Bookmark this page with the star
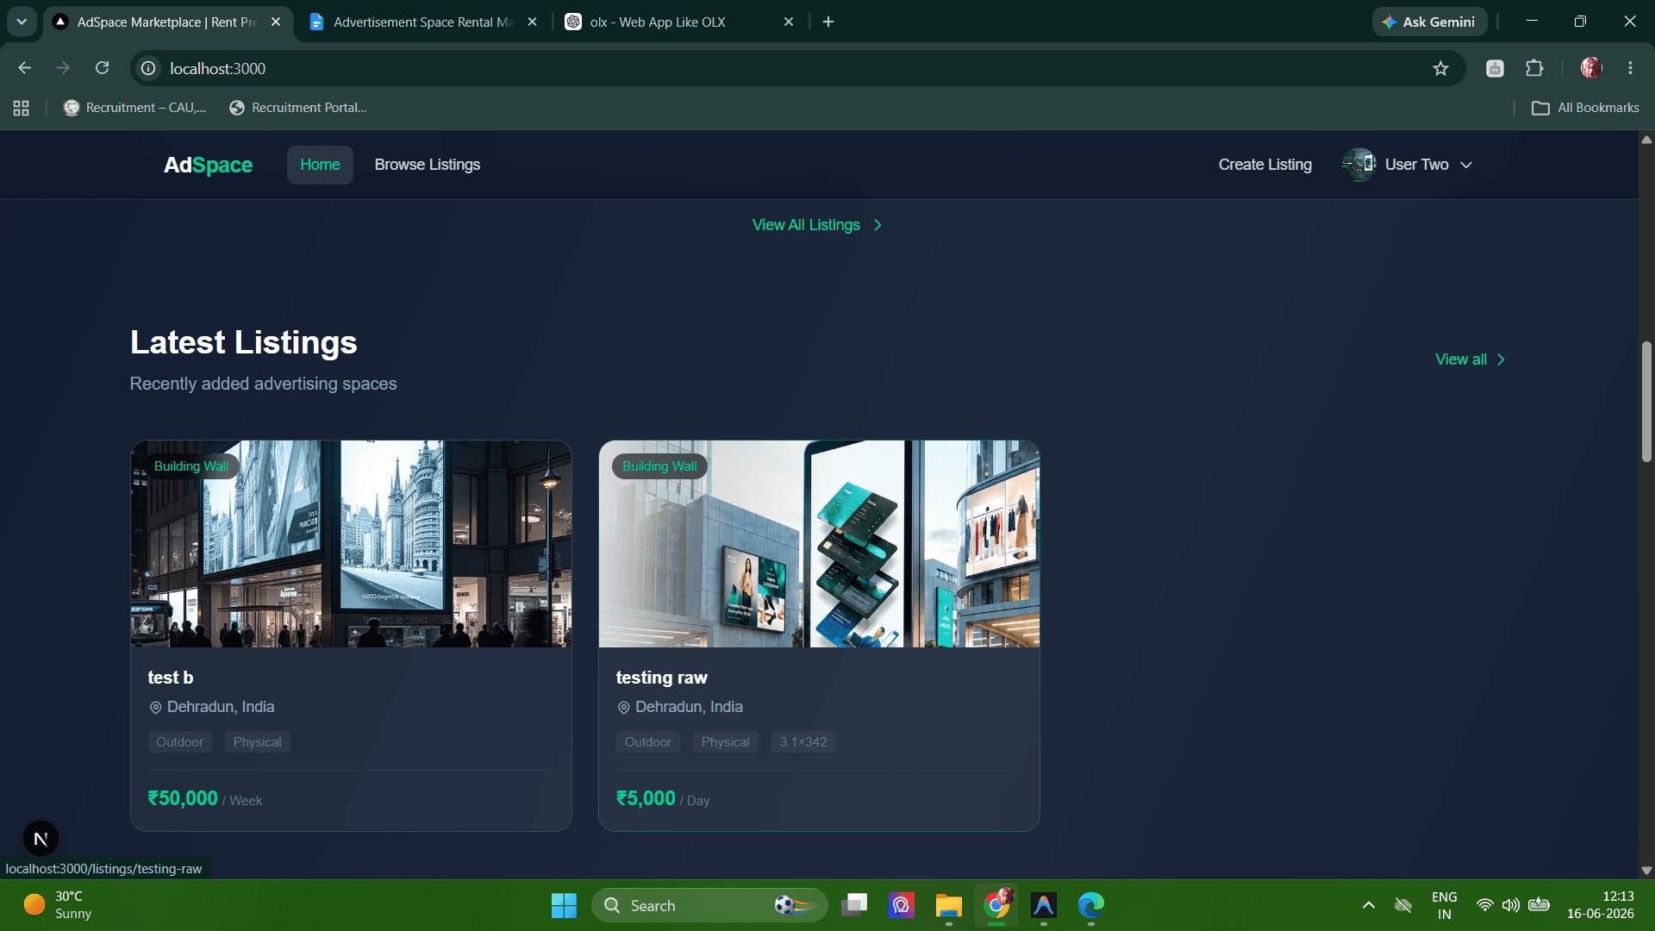Viewport: 1655px width, 931px height. pos(1440,68)
